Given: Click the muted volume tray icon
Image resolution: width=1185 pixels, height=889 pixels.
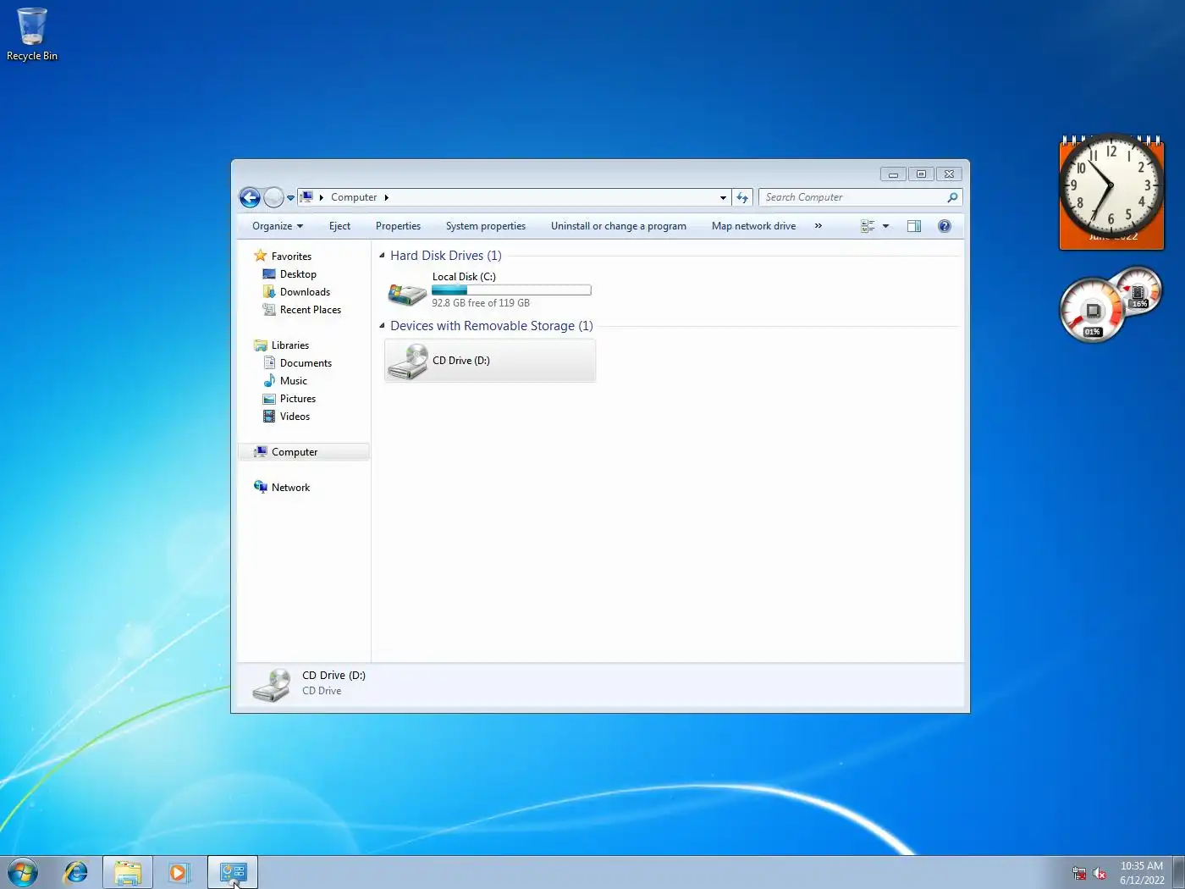Looking at the screenshot, I should (x=1100, y=873).
